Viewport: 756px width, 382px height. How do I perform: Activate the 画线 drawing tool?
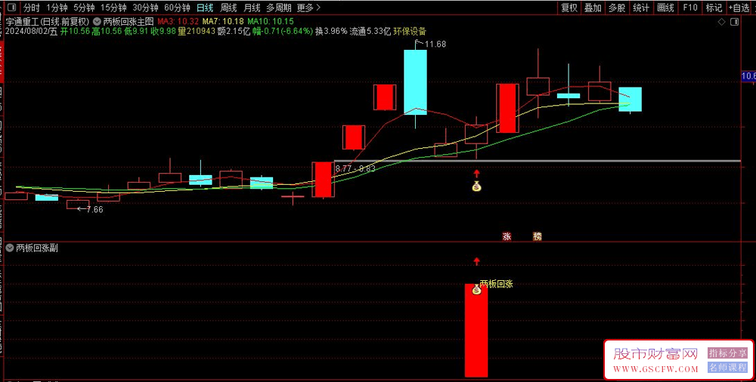[x=665, y=8]
